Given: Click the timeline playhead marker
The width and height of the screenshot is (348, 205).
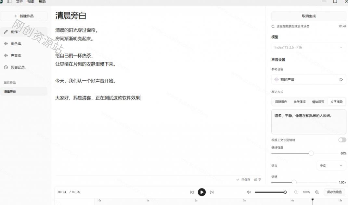Looking at the screenshot, I should 313,200.
